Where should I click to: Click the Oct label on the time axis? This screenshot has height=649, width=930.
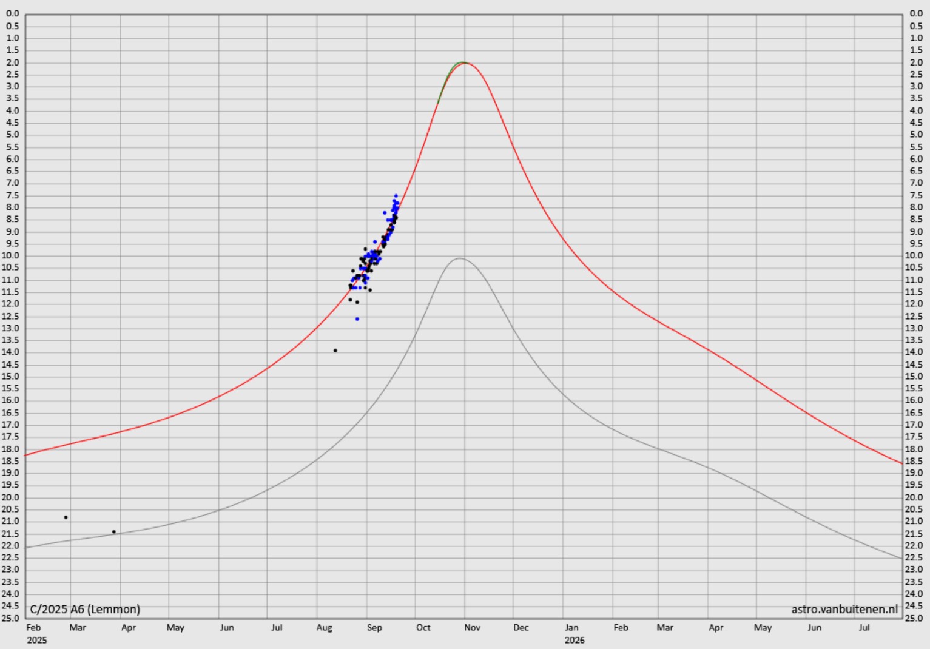point(423,628)
